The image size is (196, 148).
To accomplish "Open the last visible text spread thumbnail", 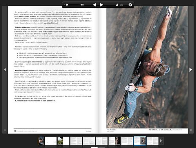I will click(152, 141).
